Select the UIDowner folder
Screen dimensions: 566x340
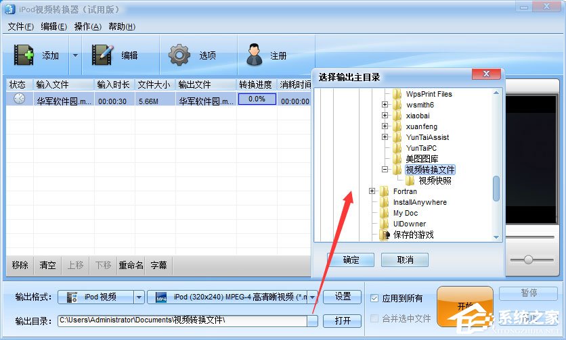click(410, 224)
